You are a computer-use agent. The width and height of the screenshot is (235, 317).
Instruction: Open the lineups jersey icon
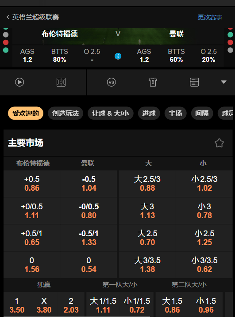coord(153,82)
